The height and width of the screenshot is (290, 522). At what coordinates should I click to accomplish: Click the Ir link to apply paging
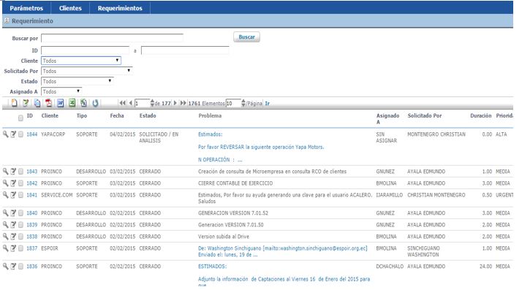[267, 104]
